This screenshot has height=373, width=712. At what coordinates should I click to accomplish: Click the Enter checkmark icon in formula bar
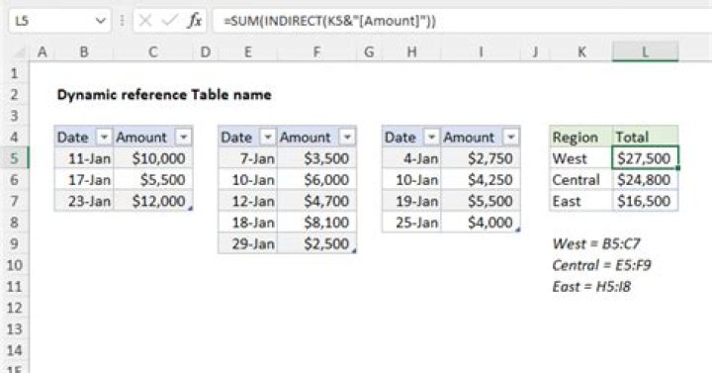169,21
